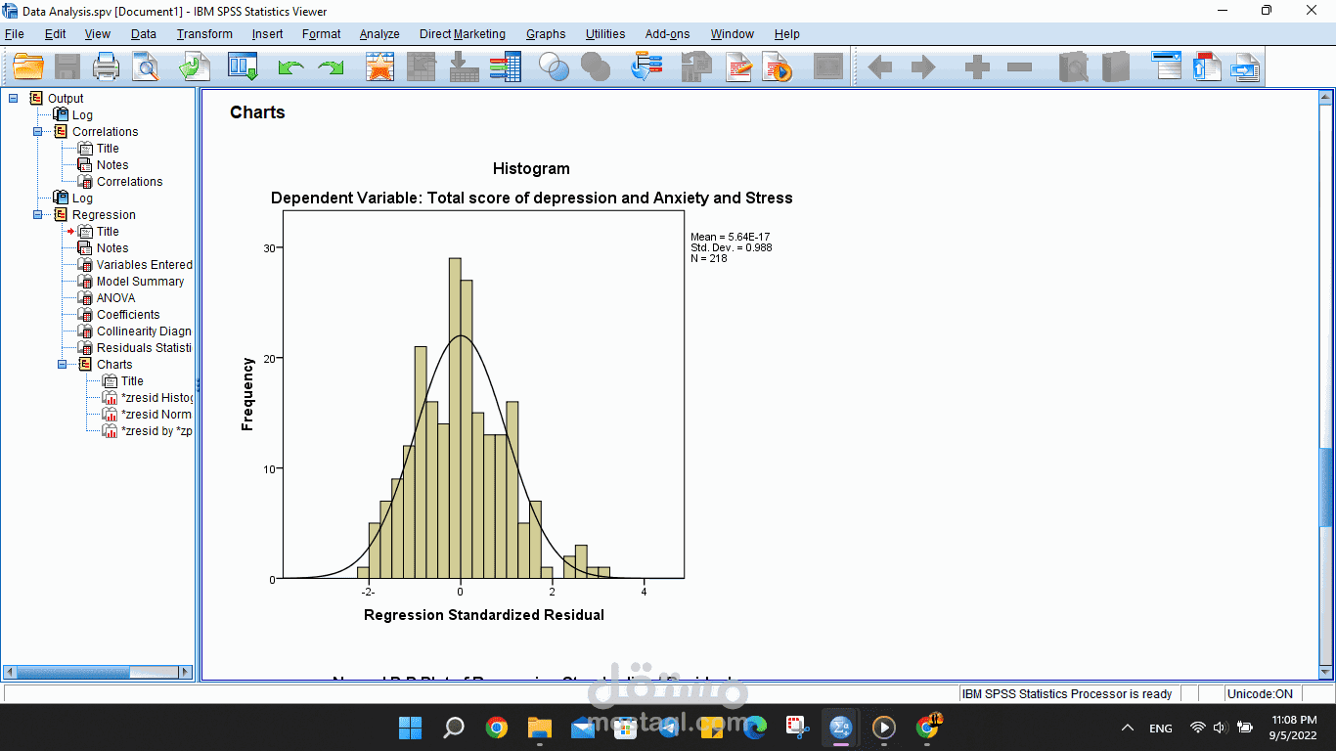Image resolution: width=1336 pixels, height=751 pixels.
Task: Open the Edit menu
Action: click(x=56, y=33)
